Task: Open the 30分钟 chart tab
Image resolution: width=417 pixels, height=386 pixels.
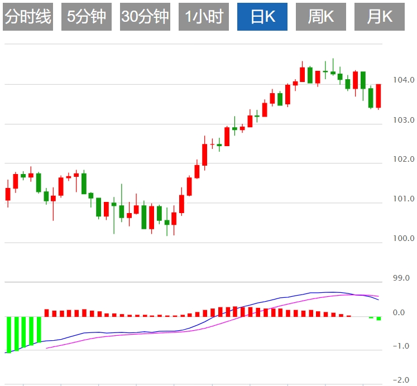Action: [145, 17]
